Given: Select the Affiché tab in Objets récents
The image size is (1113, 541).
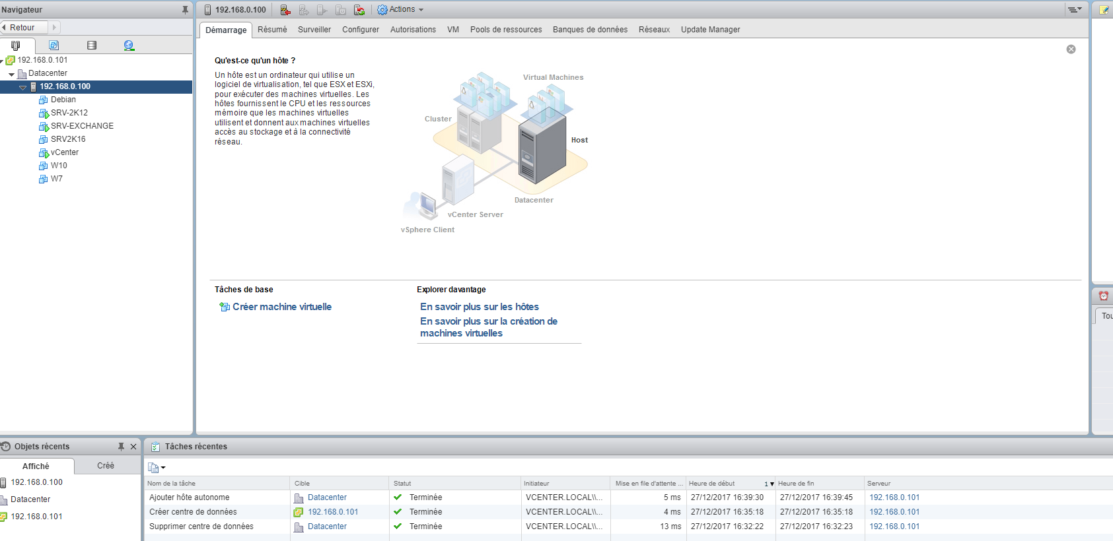Looking at the screenshot, I should click(36, 466).
